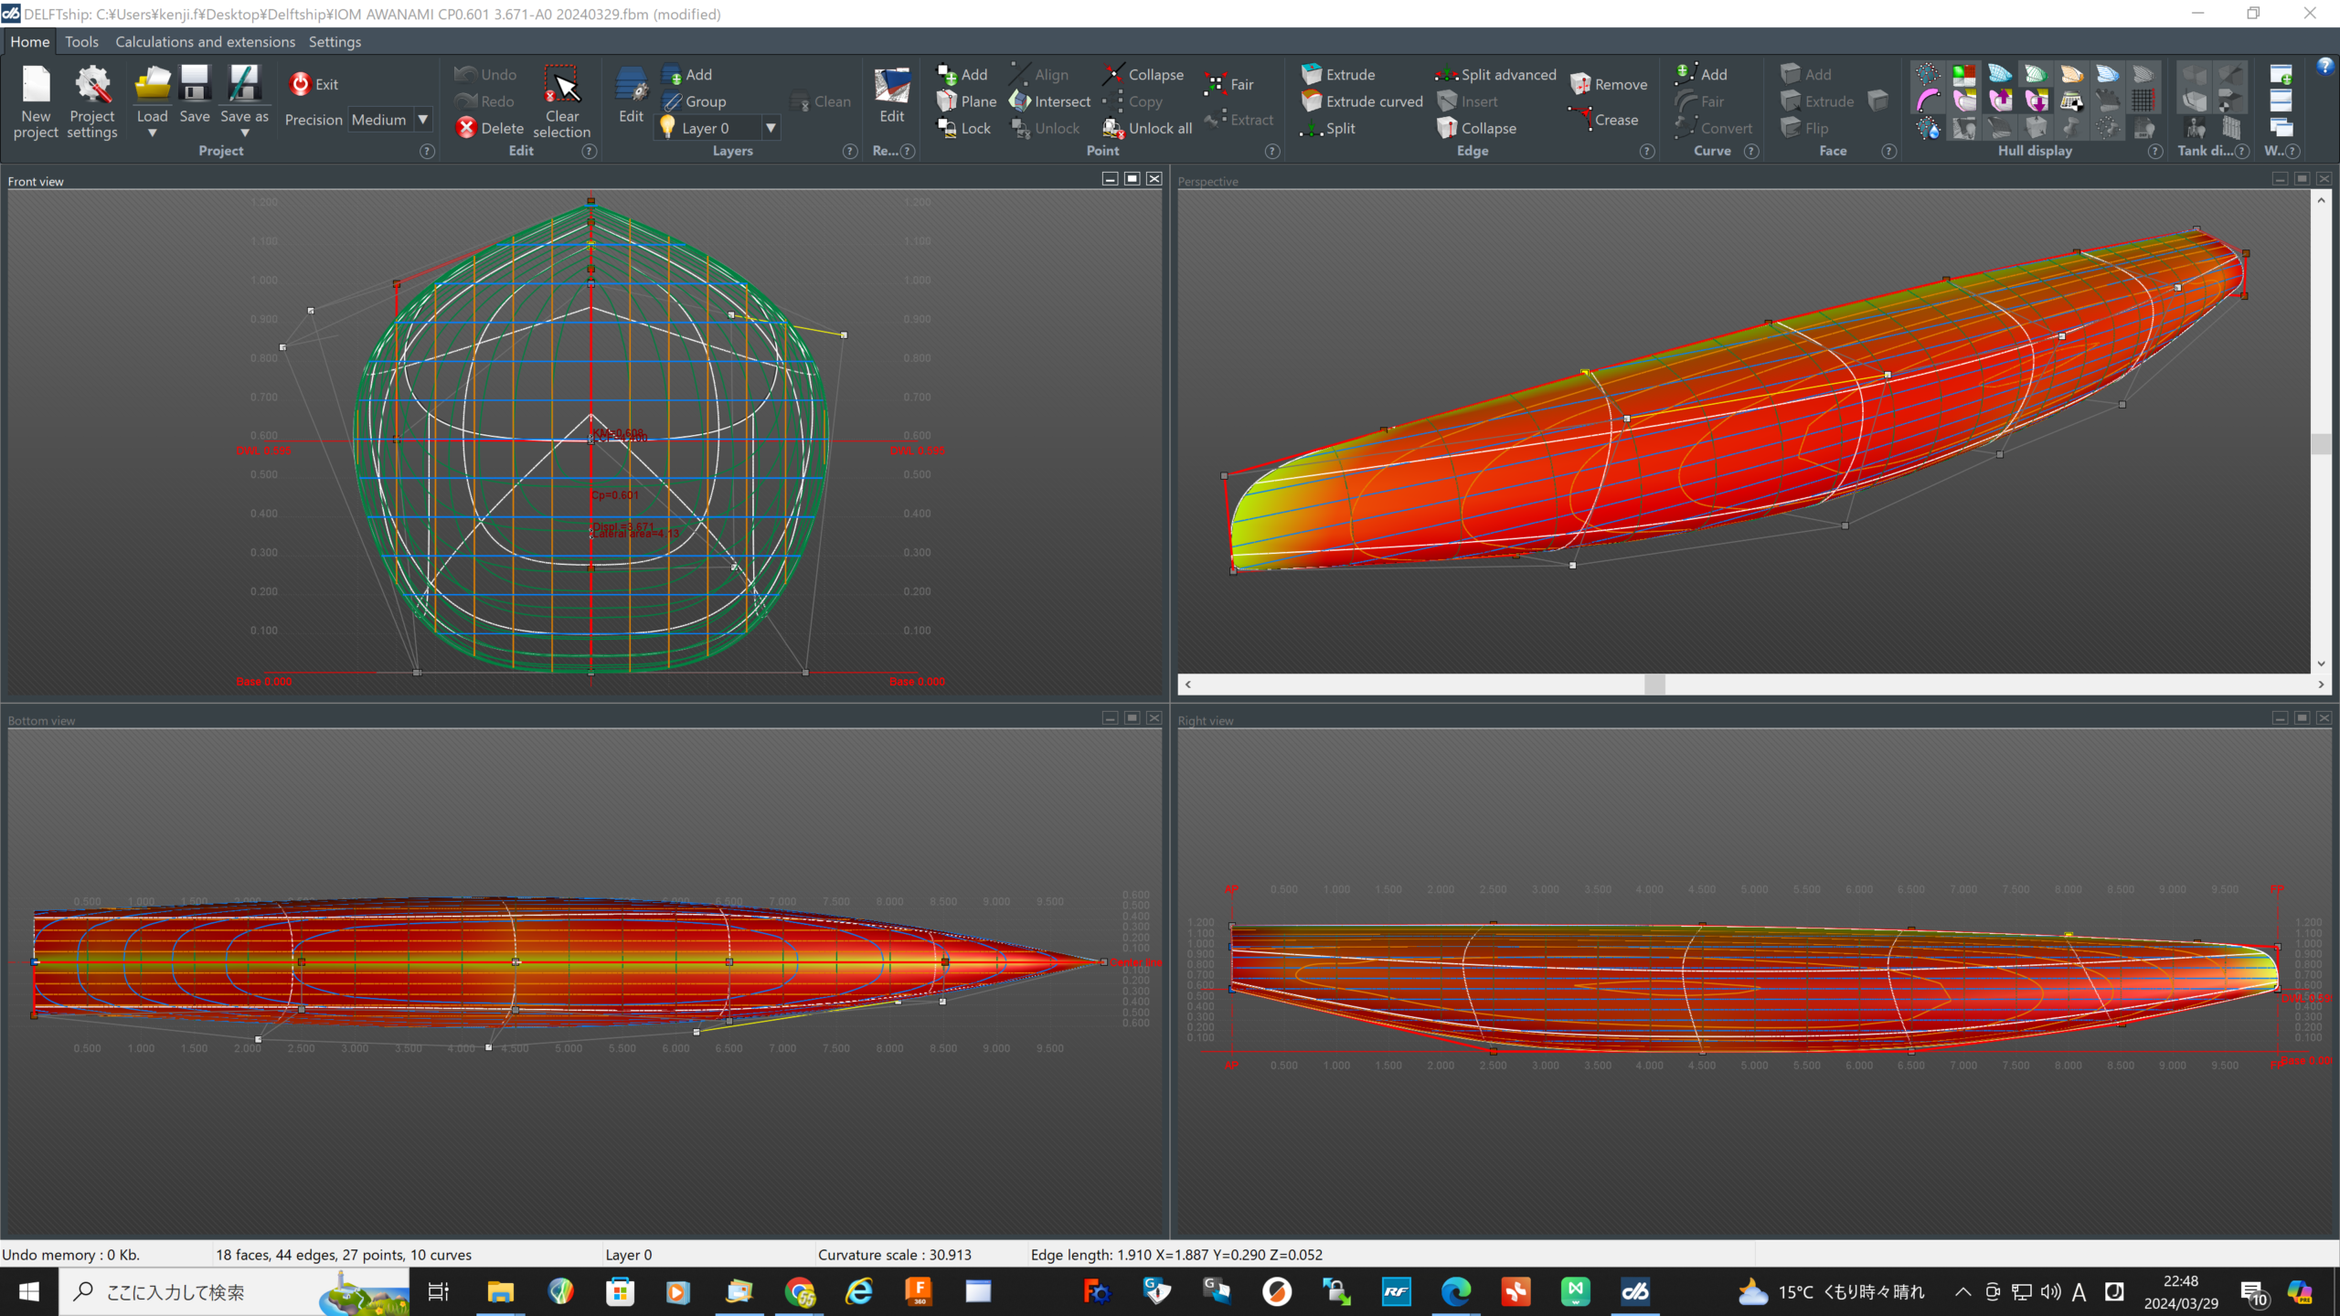Open the Tools ribbon tab
The height and width of the screenshot is (1316, 2340).
coord(81,42)
